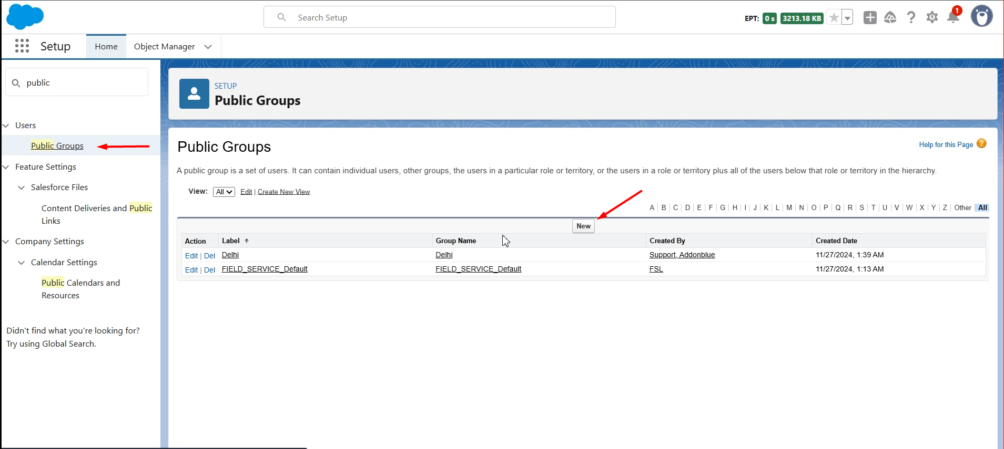
Task: Switch to the Home tab
Action: tap(106, 46)
